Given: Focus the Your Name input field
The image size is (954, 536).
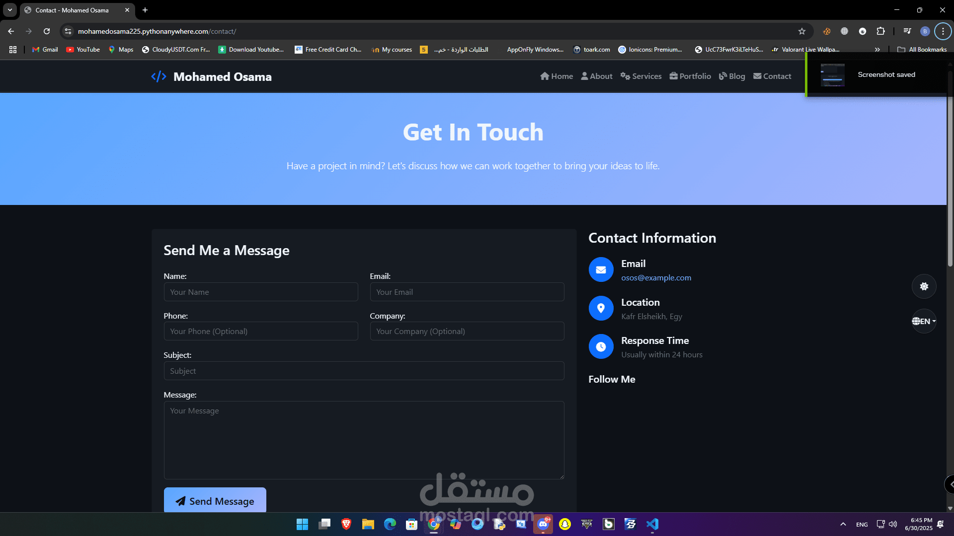Looking at the screenshot, I should tap(260, 292).
